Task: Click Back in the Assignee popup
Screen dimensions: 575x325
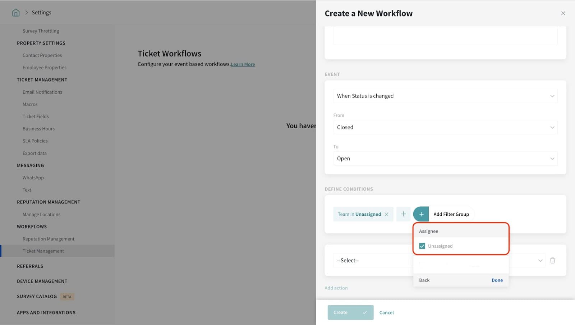Action: click(x=424, y=280)
